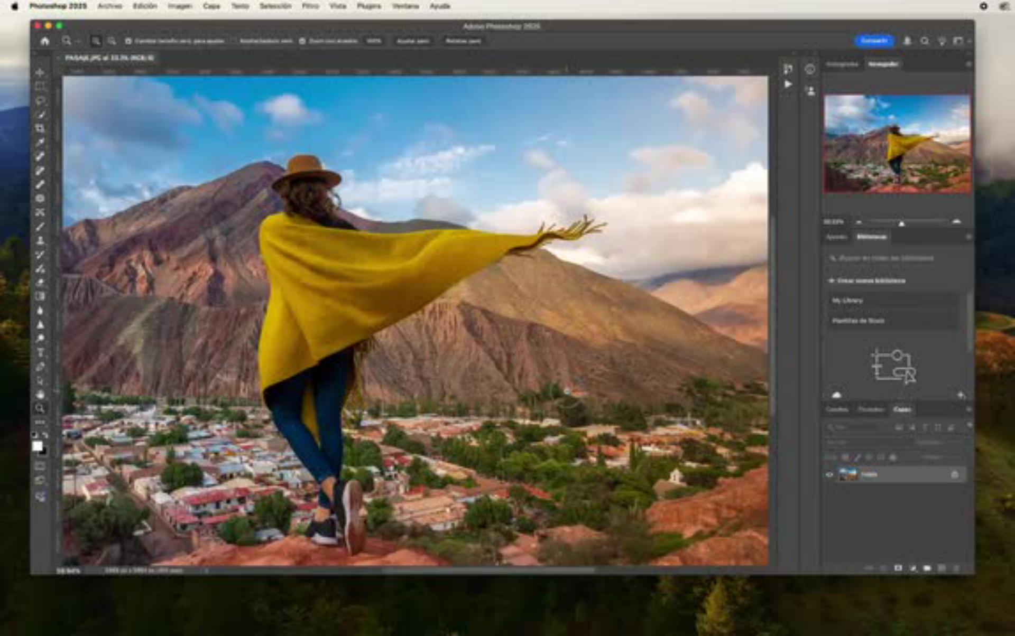Open the workspace switcher dropdown
This screenshot has width=1015, height=636.
(x=959, y=41)
